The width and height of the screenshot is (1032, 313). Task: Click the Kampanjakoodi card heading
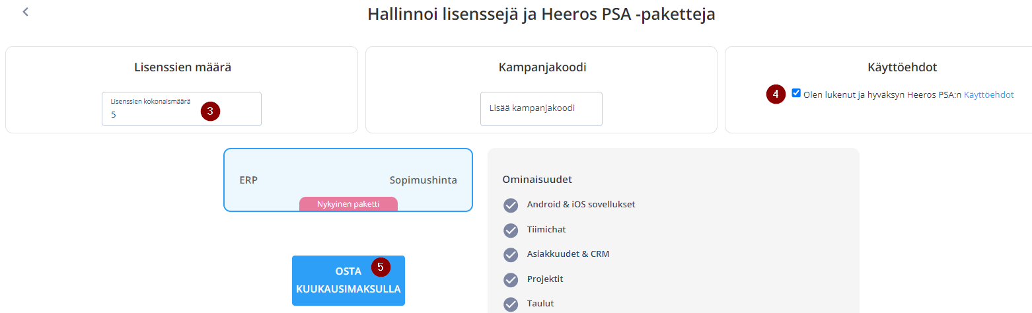pos(542,67)
